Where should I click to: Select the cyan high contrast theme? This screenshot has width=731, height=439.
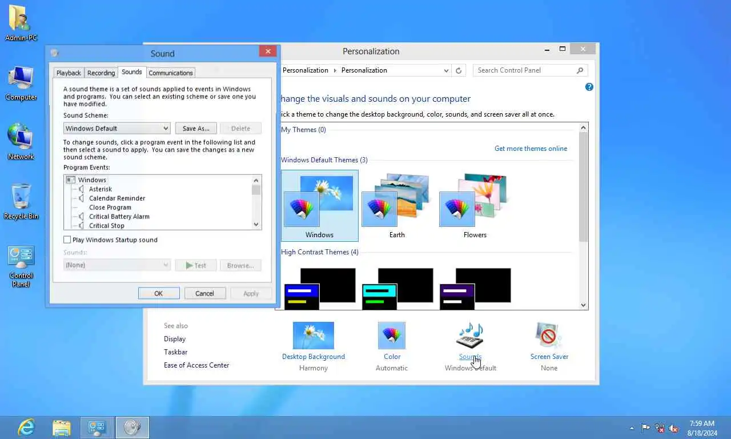[x=397, y=288]
